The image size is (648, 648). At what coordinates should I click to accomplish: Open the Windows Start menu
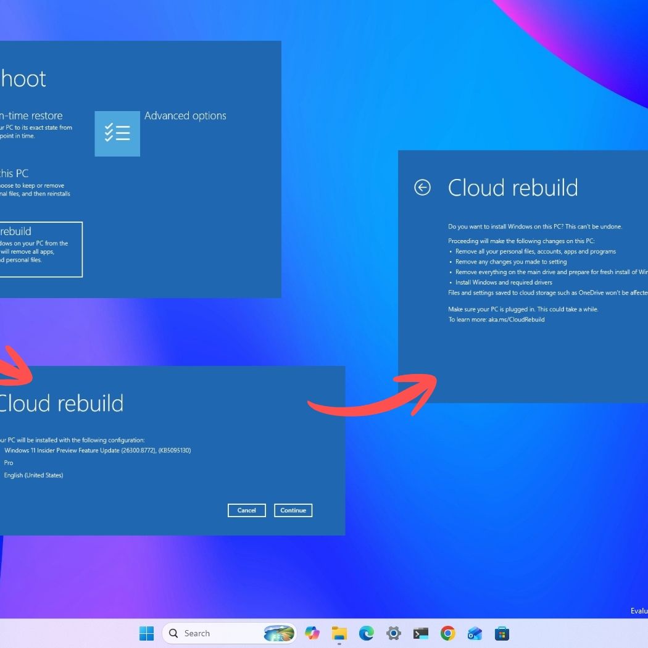[146, 633]
